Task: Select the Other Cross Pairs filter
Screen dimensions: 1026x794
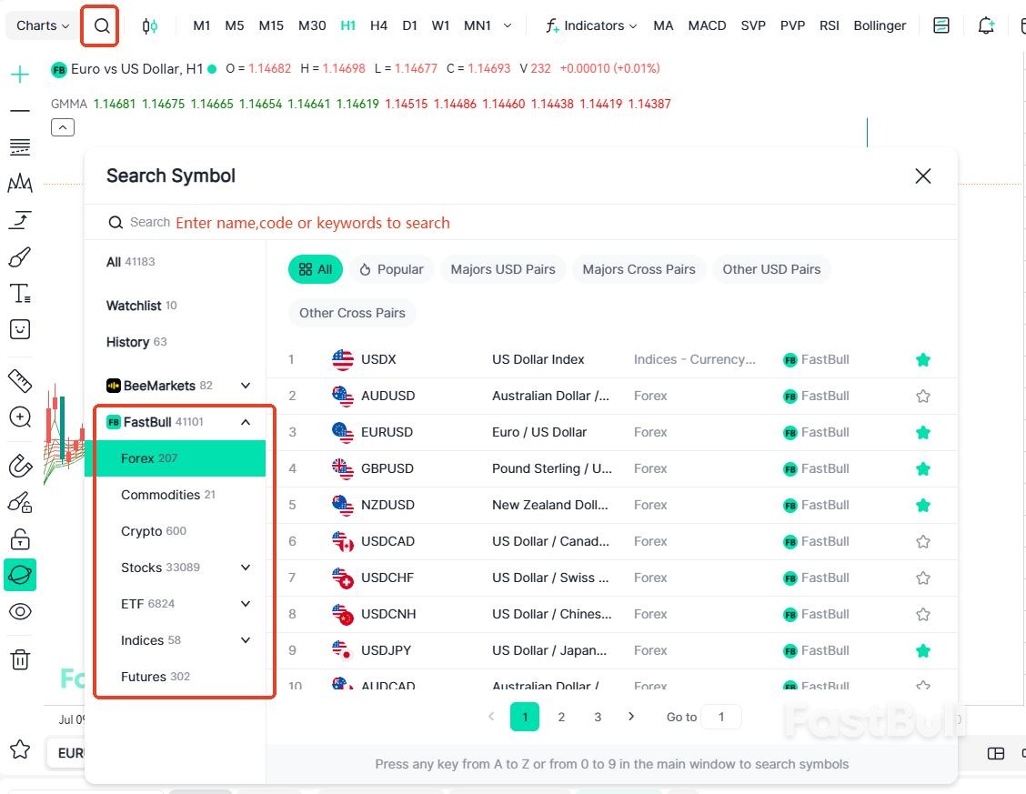Action: (352, 313)
